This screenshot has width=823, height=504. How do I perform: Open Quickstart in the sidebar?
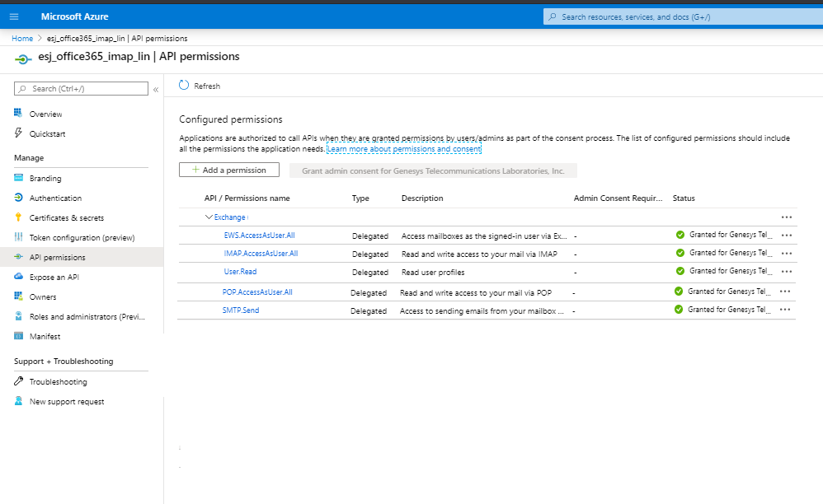point(47,134)
